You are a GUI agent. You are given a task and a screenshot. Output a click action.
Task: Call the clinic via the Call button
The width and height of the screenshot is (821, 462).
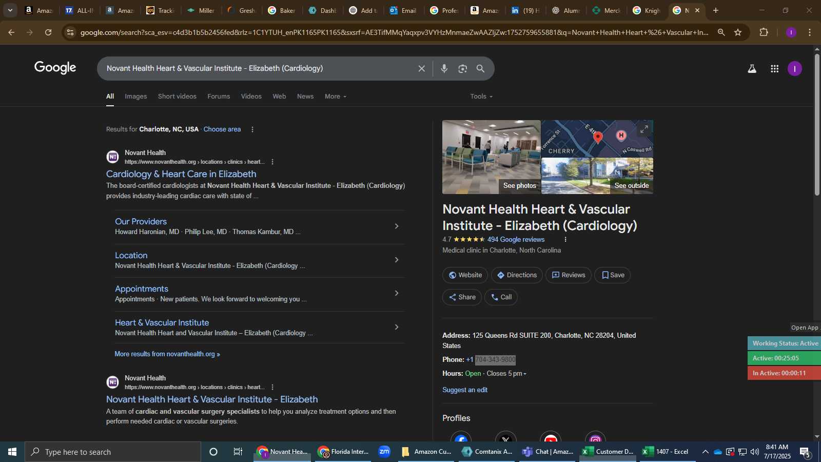point(501,297)
